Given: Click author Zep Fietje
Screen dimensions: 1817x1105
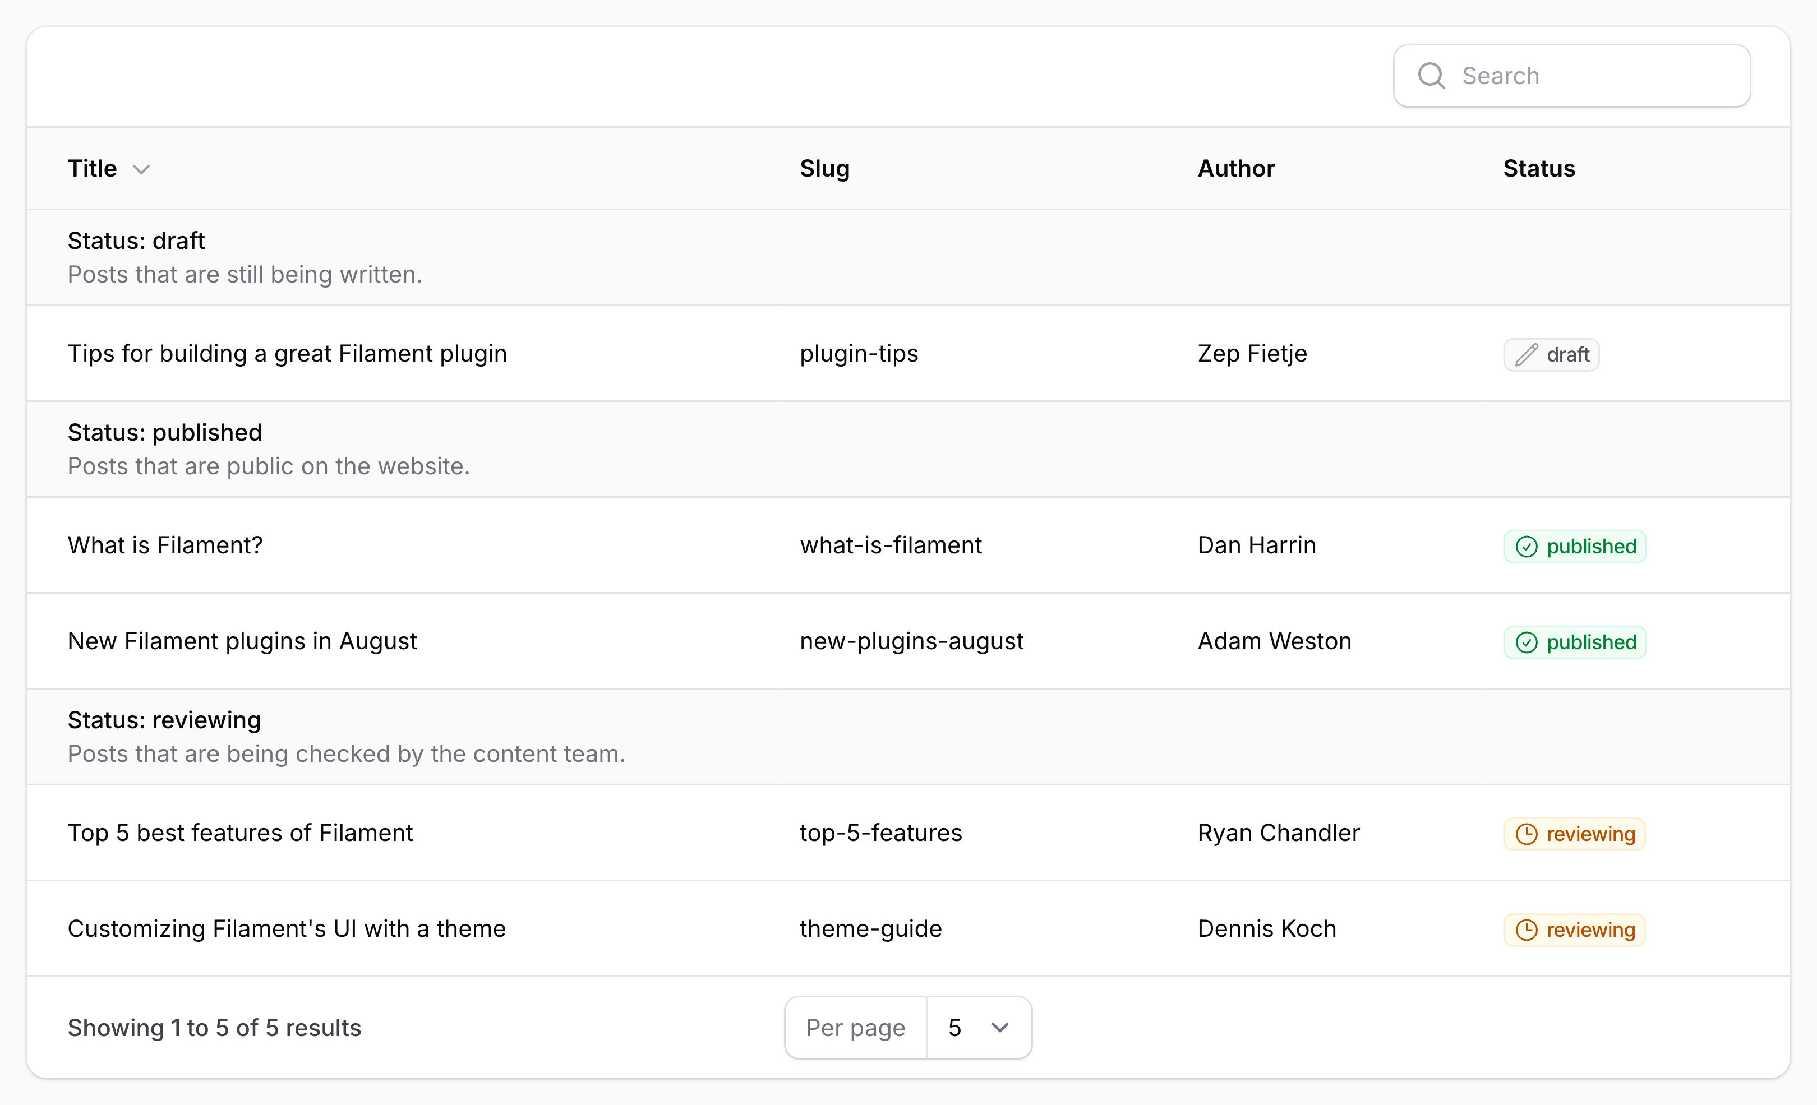Looking at the screenshot, I should (1252, 354).
